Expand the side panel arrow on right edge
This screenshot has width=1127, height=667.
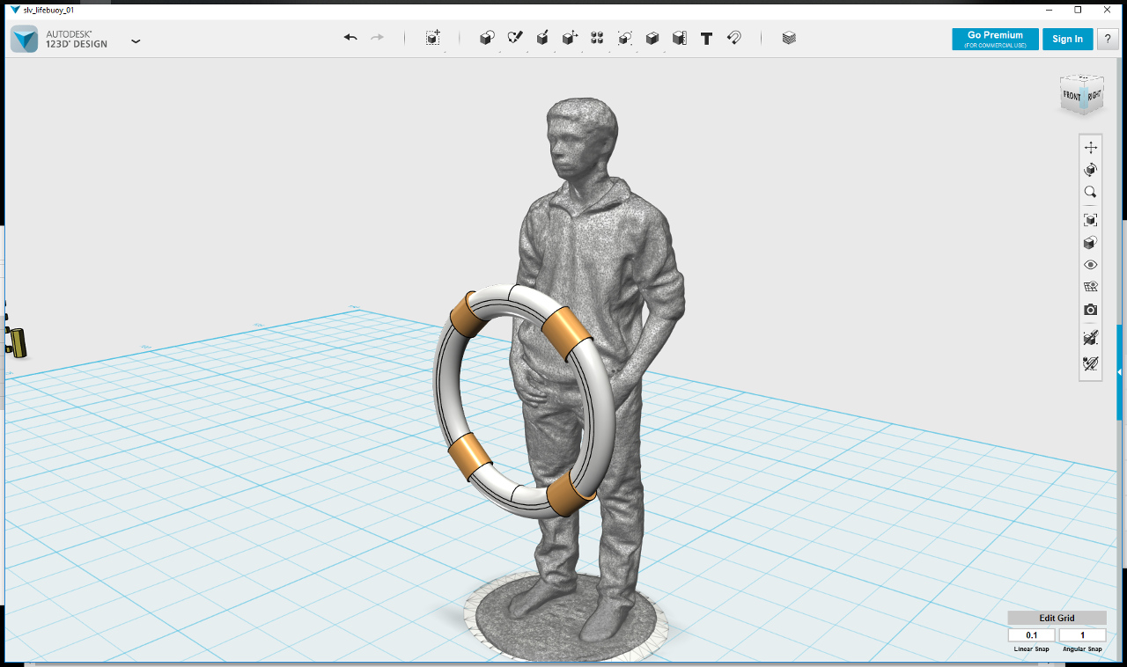1119,372
